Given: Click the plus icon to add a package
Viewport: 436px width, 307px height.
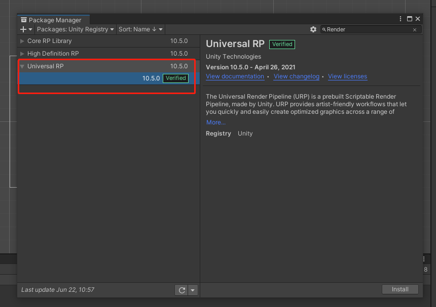Looking at the screenshot, I should [x=23, y=29].
